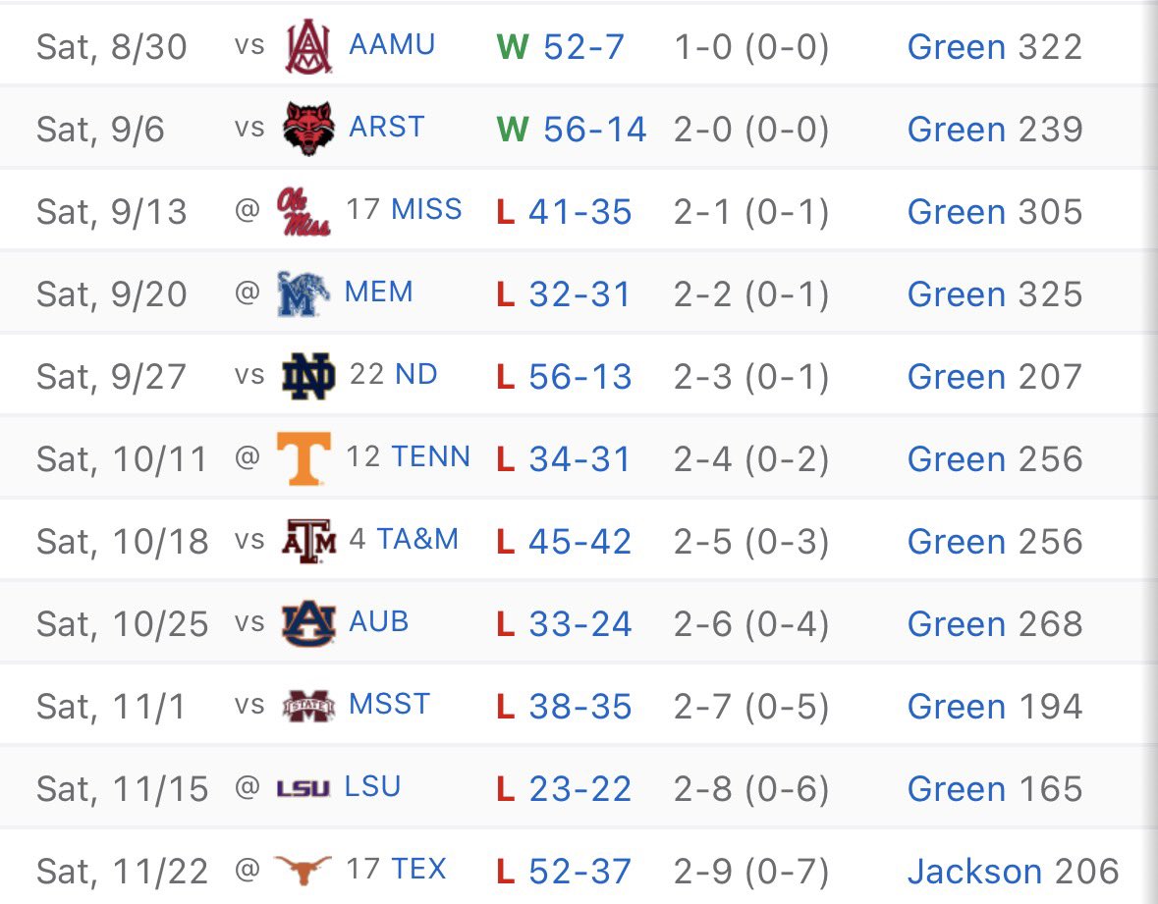Open the L 41-35 Ole Miss score
This screenshot has width=1158, height=904.
(x=564, y=212)
